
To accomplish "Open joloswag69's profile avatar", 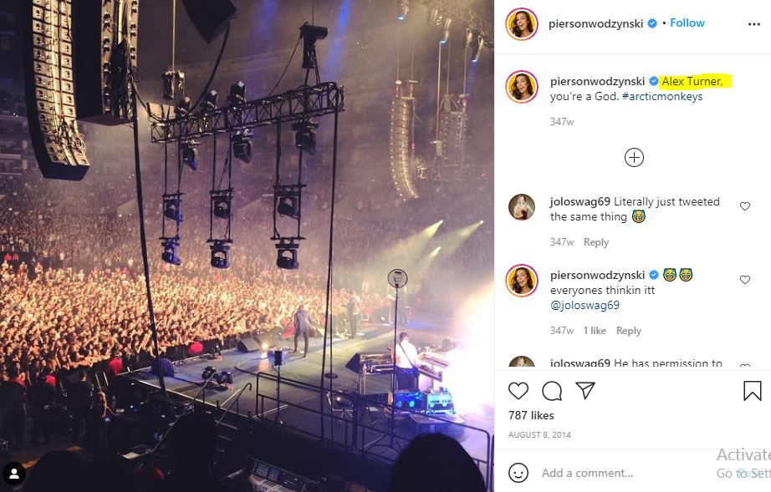I will [521, 206].
